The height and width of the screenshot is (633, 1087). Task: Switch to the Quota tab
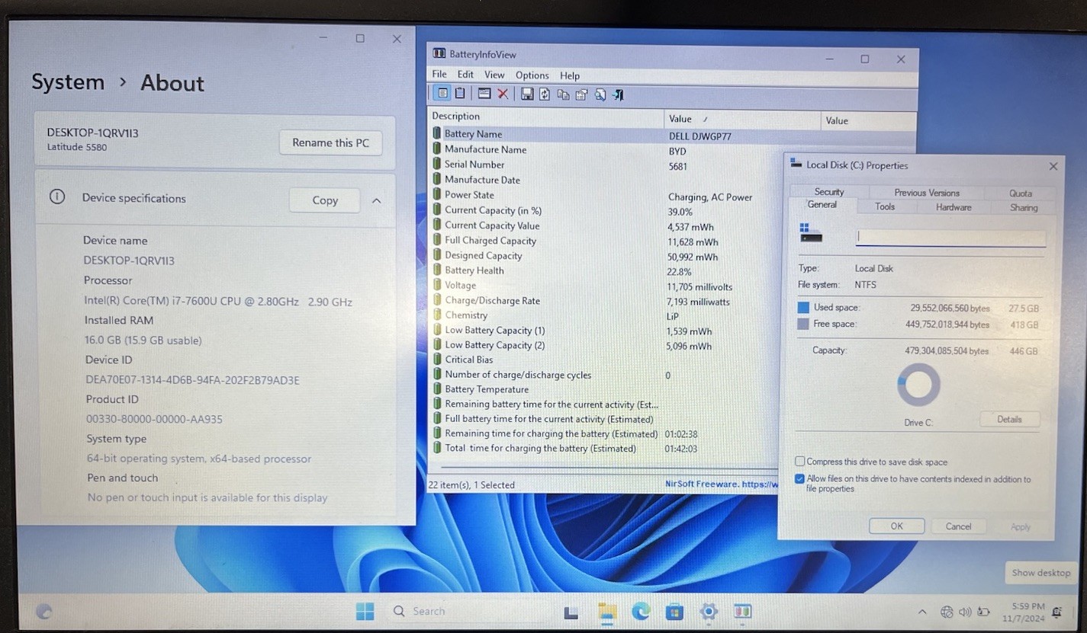(x=1021, y=193)
